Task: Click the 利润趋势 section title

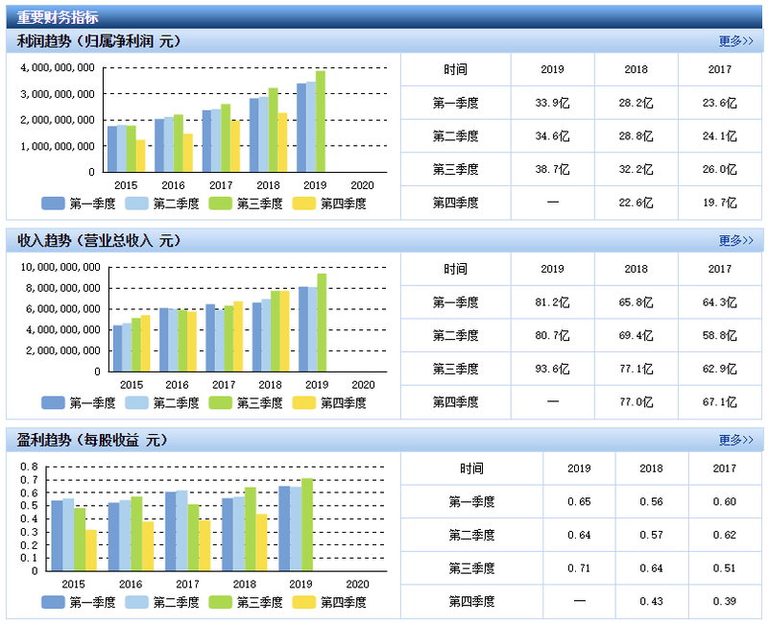Action: (x=98, y=41)
